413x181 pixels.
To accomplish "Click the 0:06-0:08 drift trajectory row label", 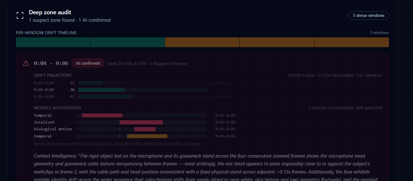I will click(x=44, y=97).
